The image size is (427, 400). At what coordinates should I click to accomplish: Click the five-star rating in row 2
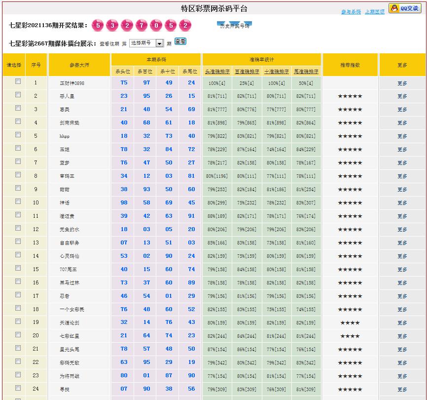tap(350, 96)
